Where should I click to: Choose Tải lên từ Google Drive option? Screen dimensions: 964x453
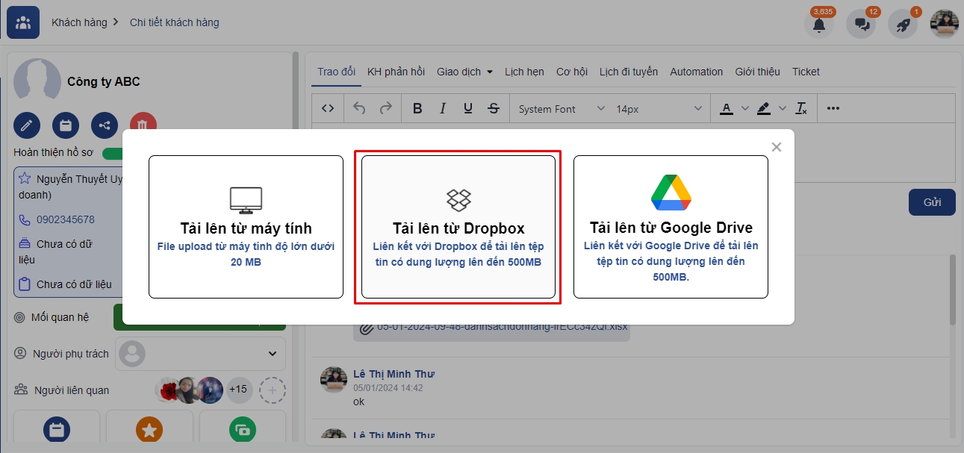point(671,227)
